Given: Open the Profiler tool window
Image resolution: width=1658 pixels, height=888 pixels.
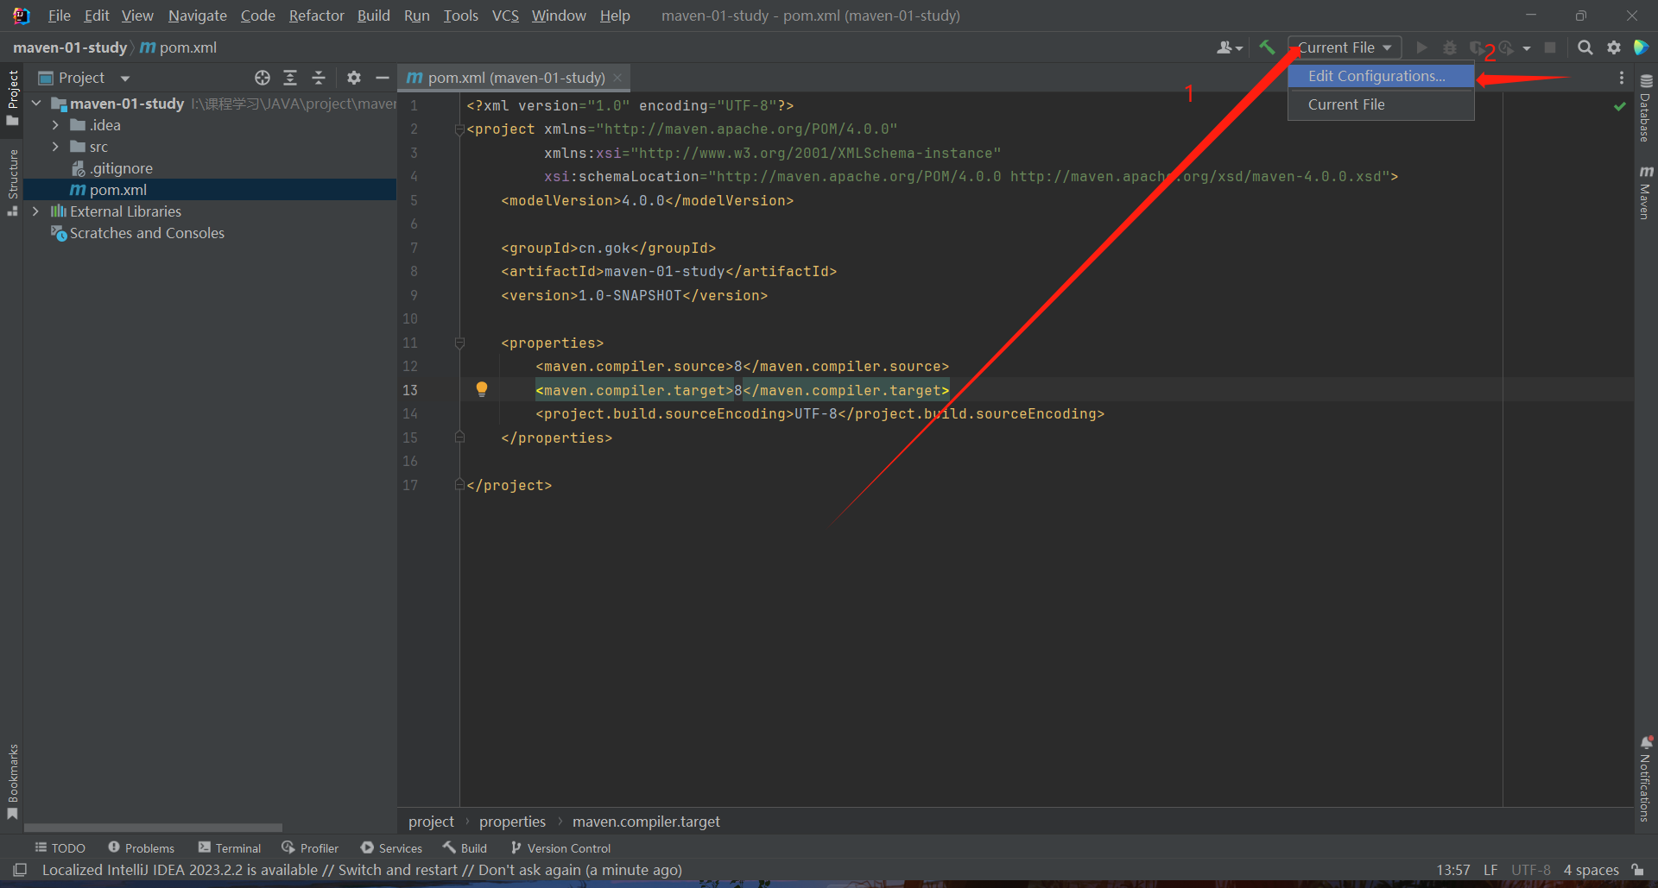Looking at the screenshot, I should coord(310,848).
